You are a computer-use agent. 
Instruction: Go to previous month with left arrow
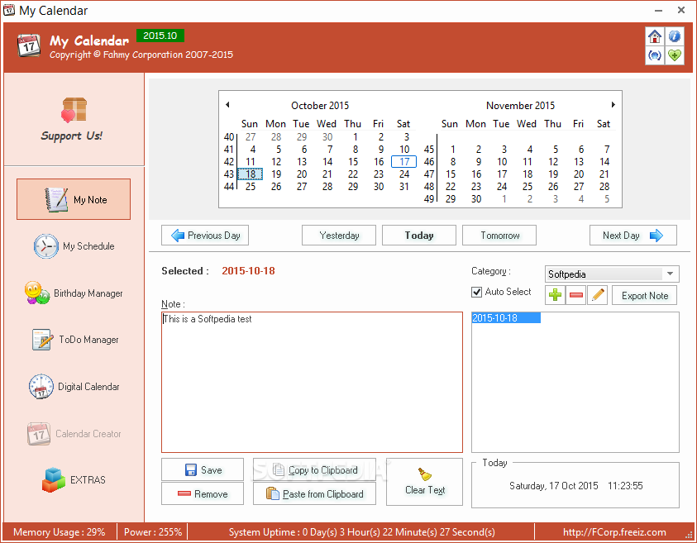pyautogui.click(x=227, y=105)
